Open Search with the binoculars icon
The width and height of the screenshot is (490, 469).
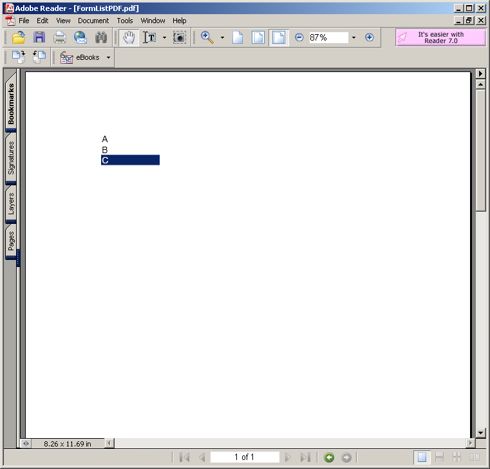101,37
